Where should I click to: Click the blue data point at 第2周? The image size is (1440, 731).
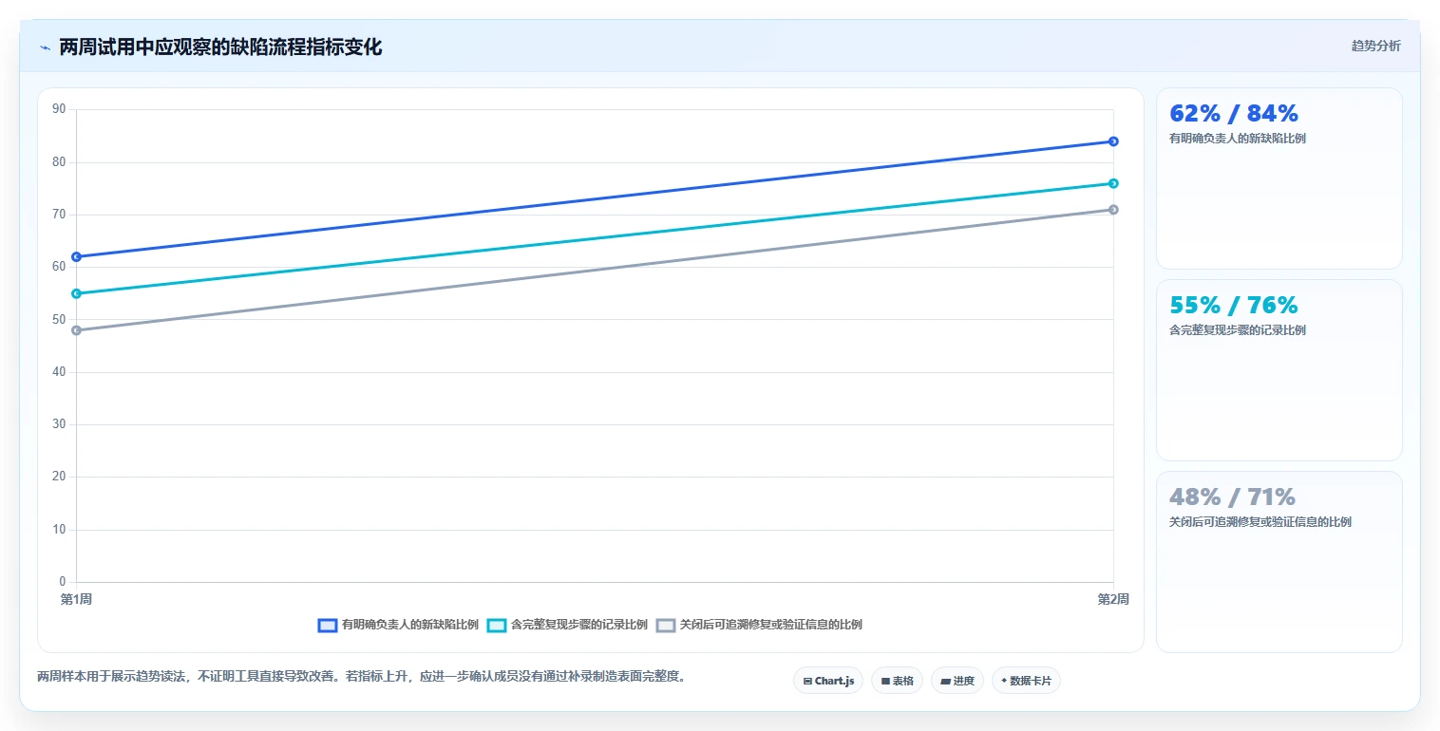click(1113, 141)
